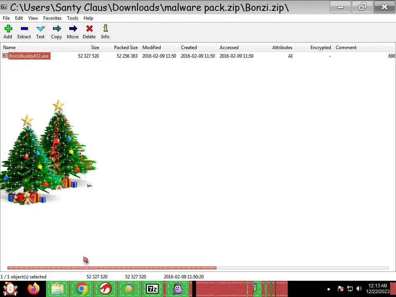Screen dimensions: 396x297
Task: Click the Santa Start button
Action: pyautogui.click(x=10, y=288)
